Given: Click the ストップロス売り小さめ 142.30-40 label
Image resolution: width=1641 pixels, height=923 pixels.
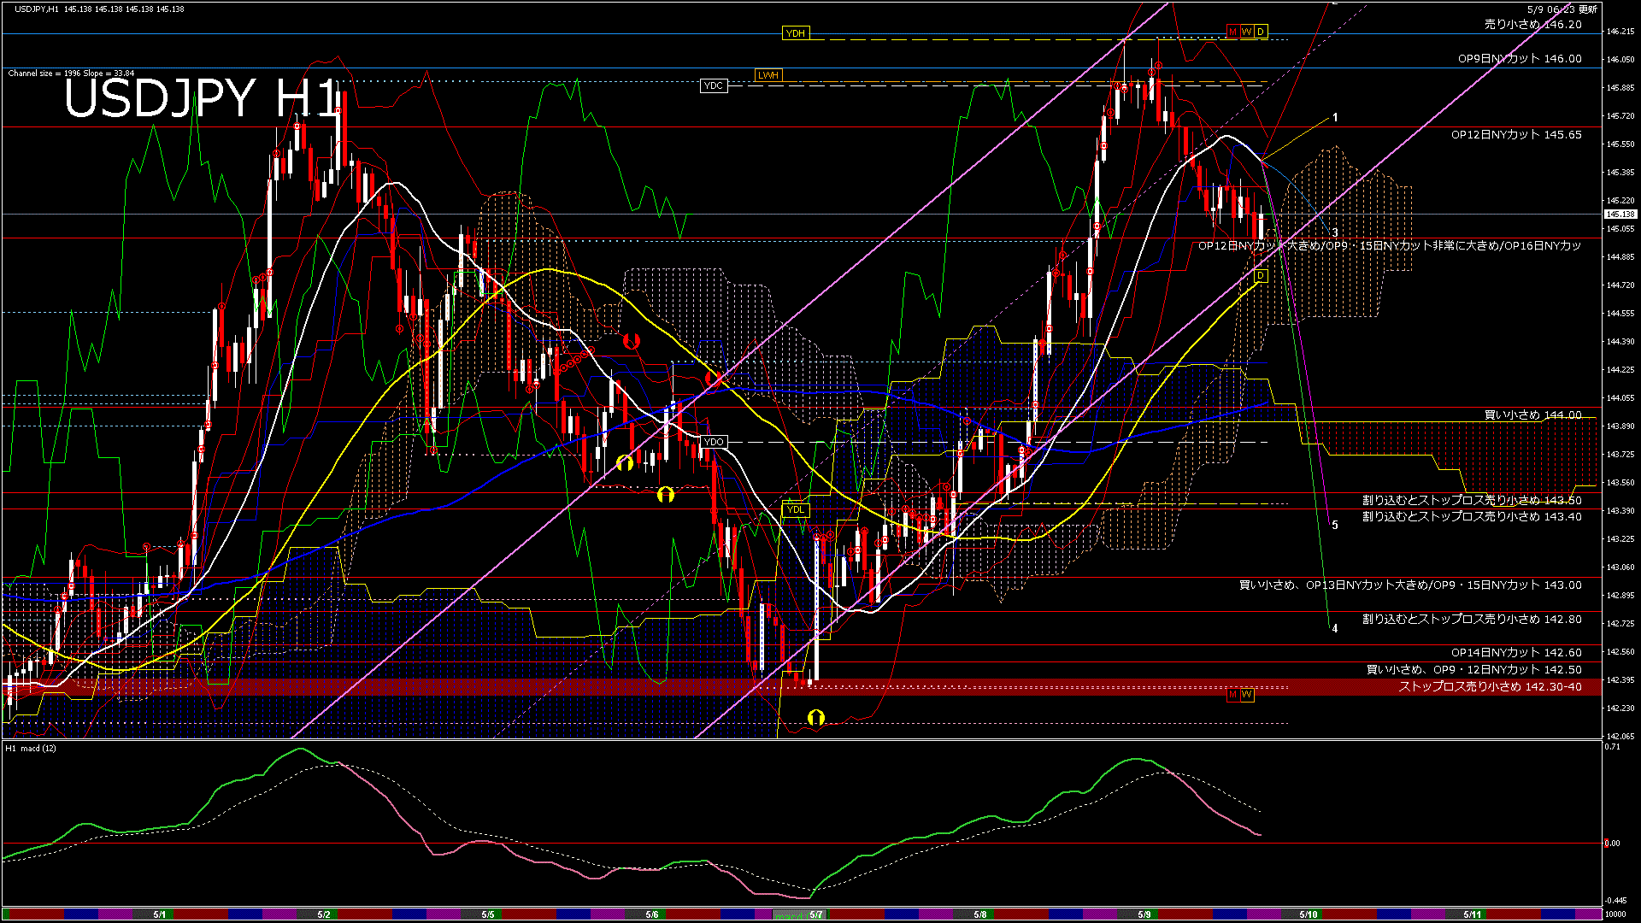Looking at the screenshot, I should click(1489, 687).
